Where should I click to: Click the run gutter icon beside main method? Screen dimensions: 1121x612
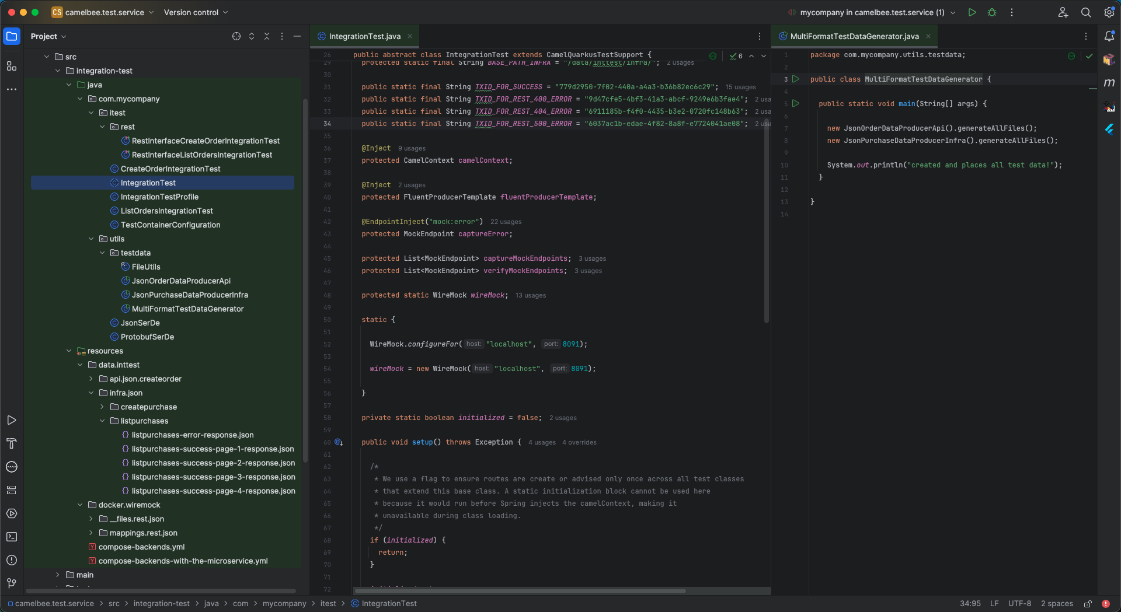[x=796, y=104]
